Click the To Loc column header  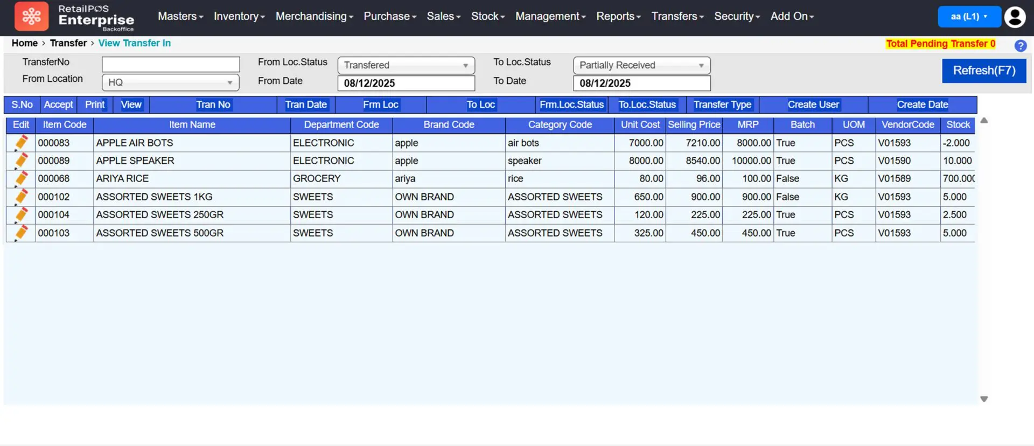[x=481, y=104]
